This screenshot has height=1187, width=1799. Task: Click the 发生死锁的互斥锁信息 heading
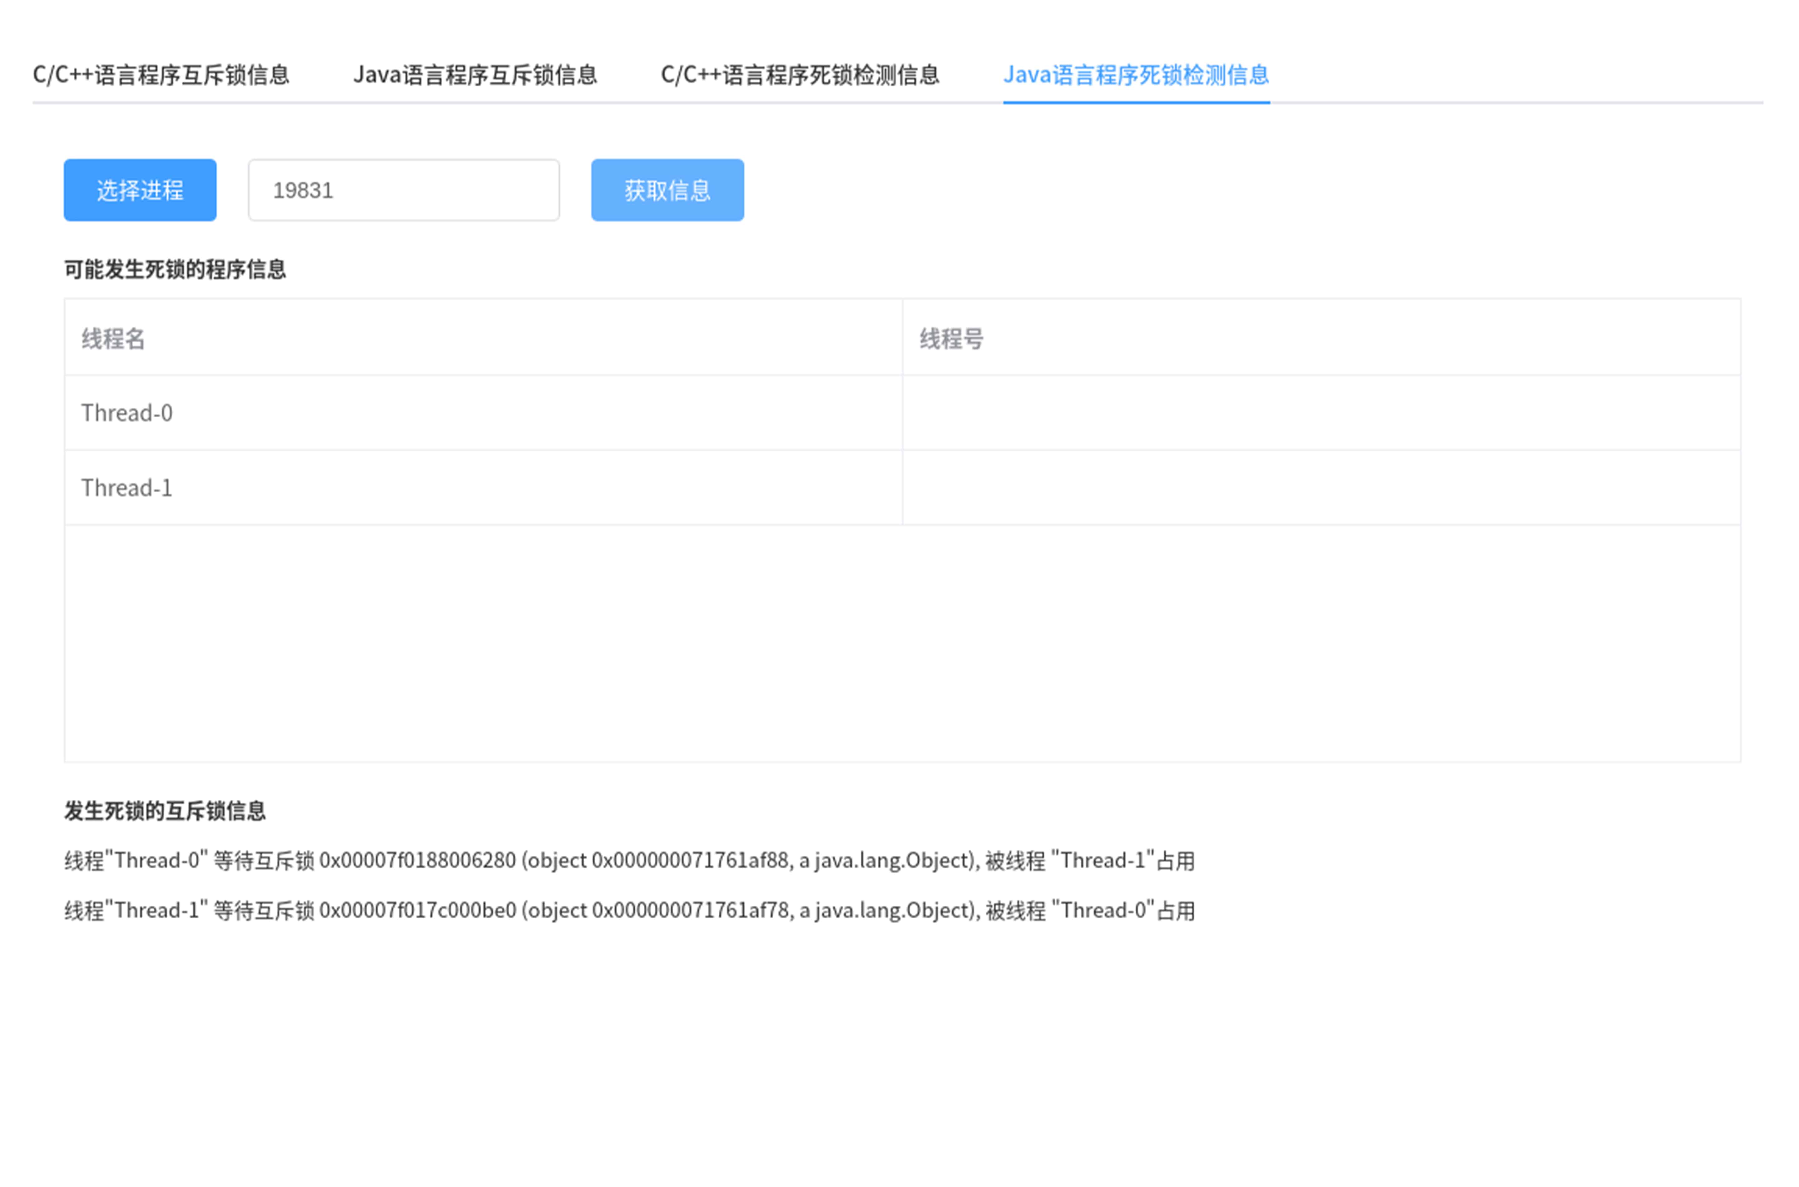(x=165, y=811)
